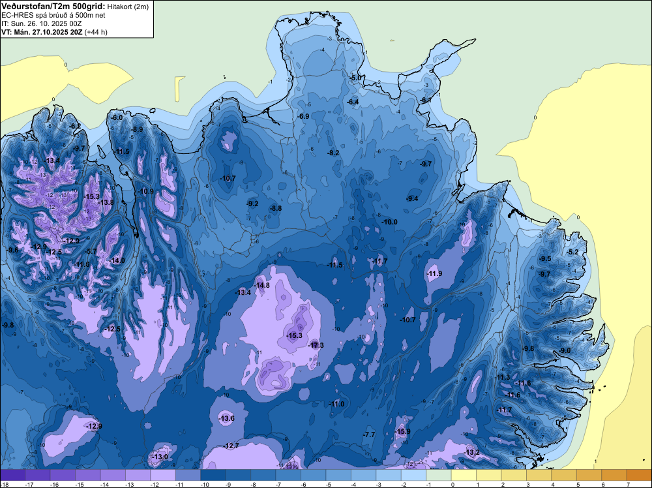Click the -5.0 temperature label

pyautogui.click(x=355, y=78)
